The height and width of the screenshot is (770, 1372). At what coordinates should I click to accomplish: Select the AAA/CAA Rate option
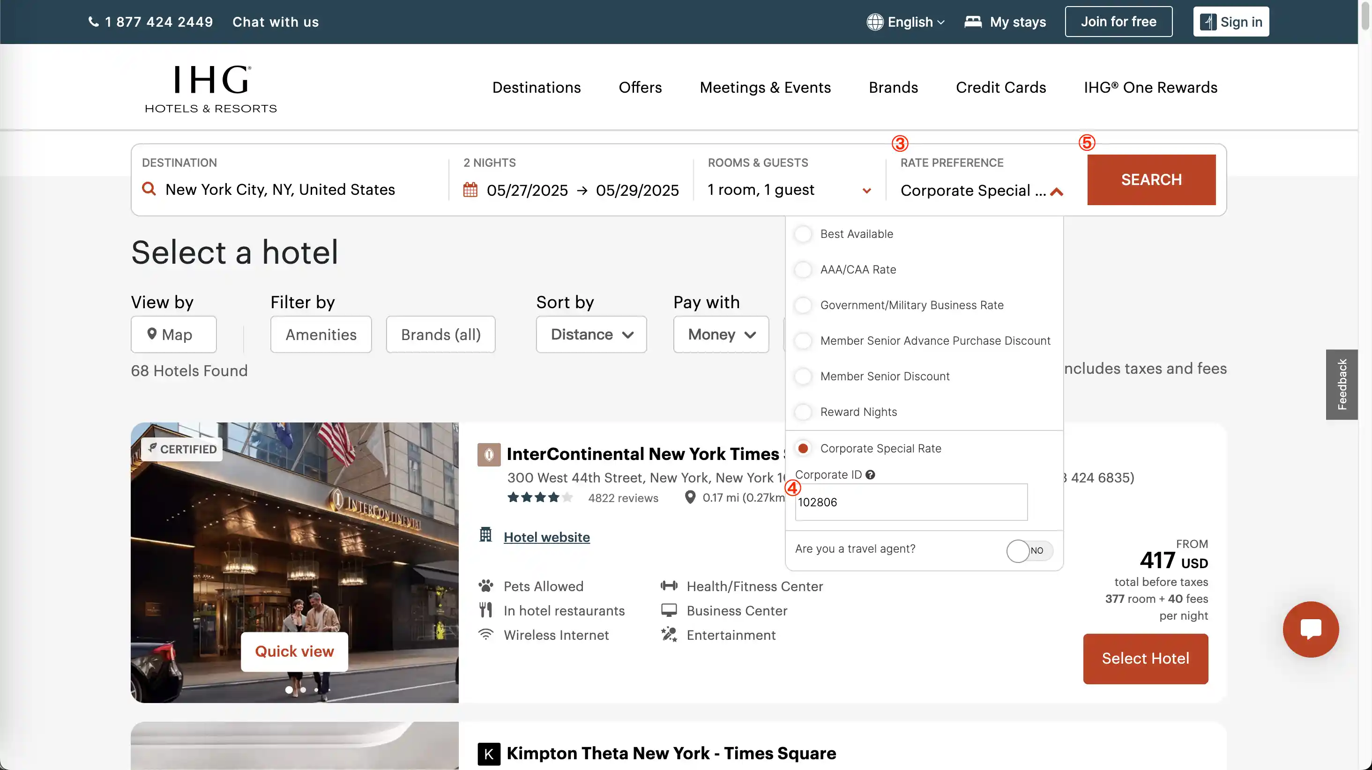pos(803,269)
